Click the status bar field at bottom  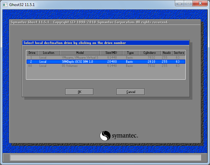click(x=106, y=158)
